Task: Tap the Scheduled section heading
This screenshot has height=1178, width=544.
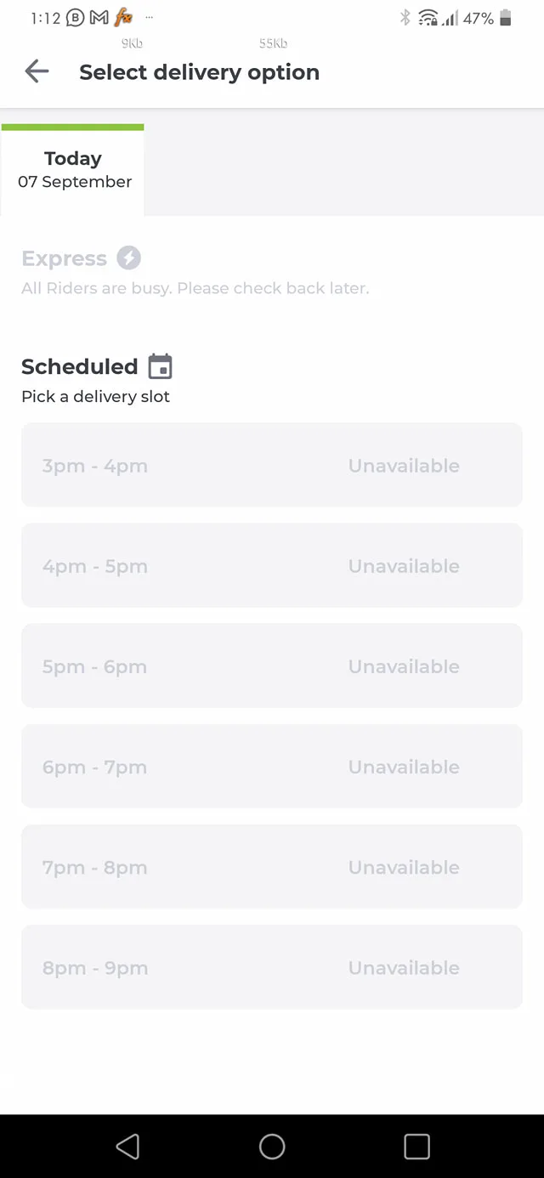Action: (79, 366)
